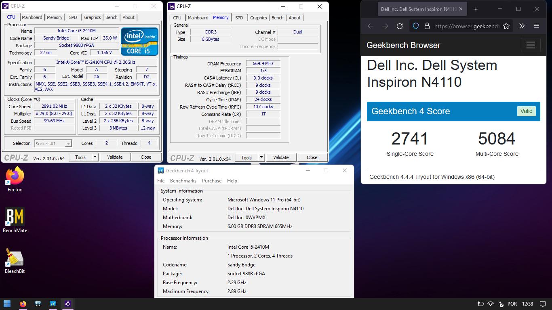Image resolution: width=552 pixels, height=310 pixels.
Task: Select CPU-Z taskbar icon
Action: (x=68, y=304)
